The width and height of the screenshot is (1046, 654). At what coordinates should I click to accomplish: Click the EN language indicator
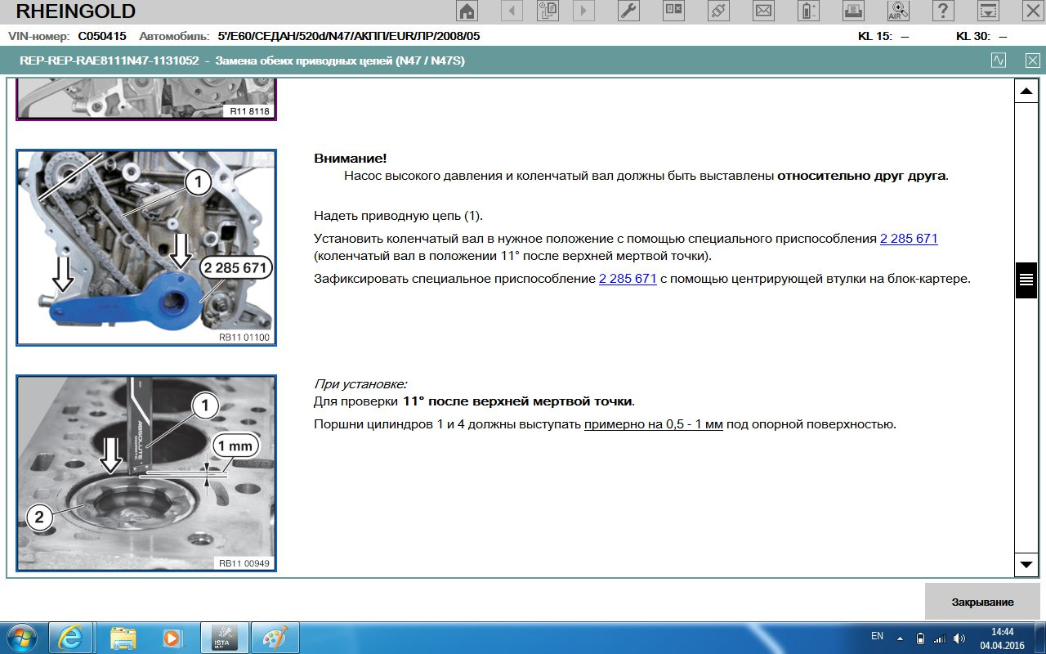click(877, 636)
